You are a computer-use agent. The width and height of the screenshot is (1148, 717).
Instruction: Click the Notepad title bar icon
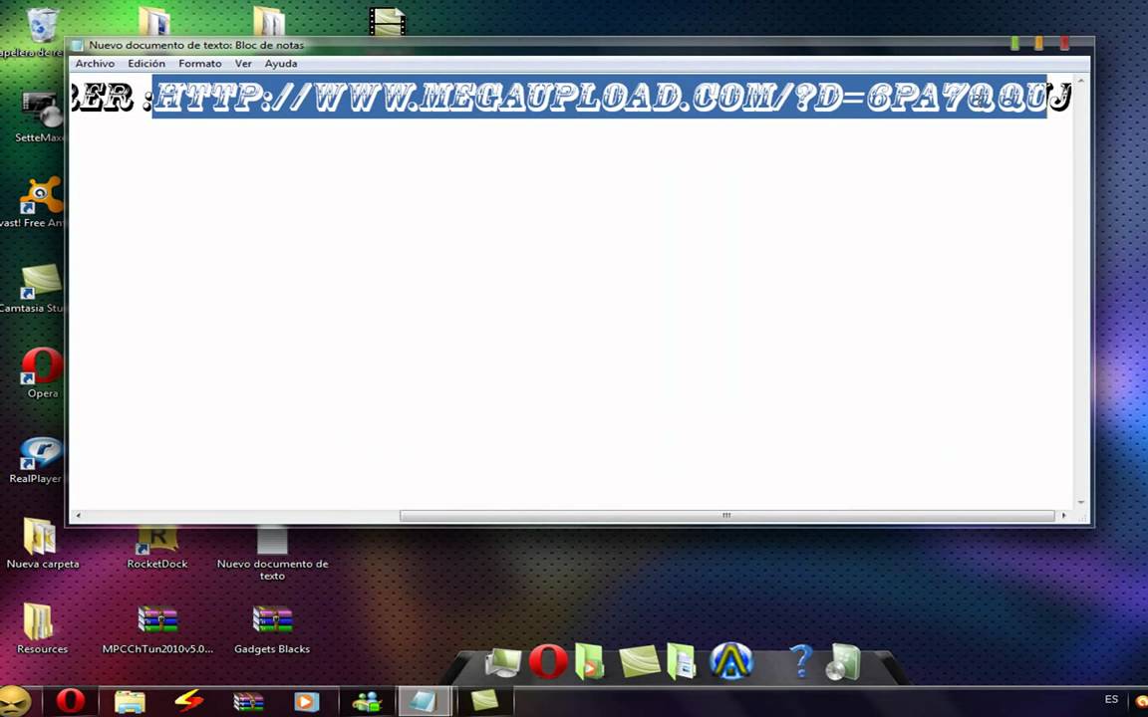coord(78,46)
